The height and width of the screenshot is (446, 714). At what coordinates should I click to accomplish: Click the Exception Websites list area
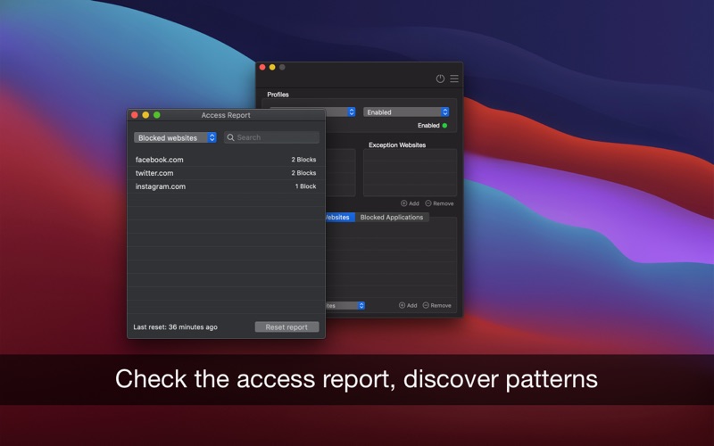point(410,172)
